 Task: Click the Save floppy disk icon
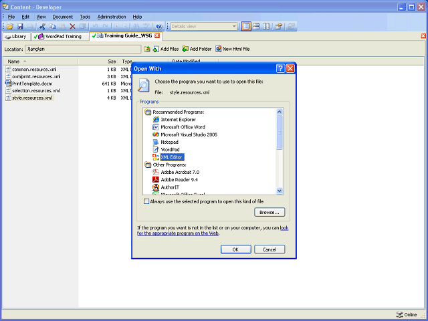20,26
